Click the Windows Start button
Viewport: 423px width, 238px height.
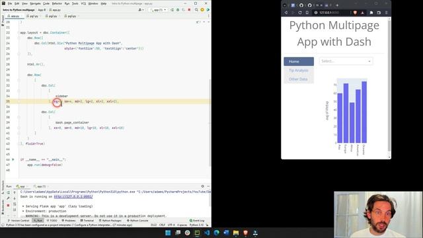coord(168,233)
